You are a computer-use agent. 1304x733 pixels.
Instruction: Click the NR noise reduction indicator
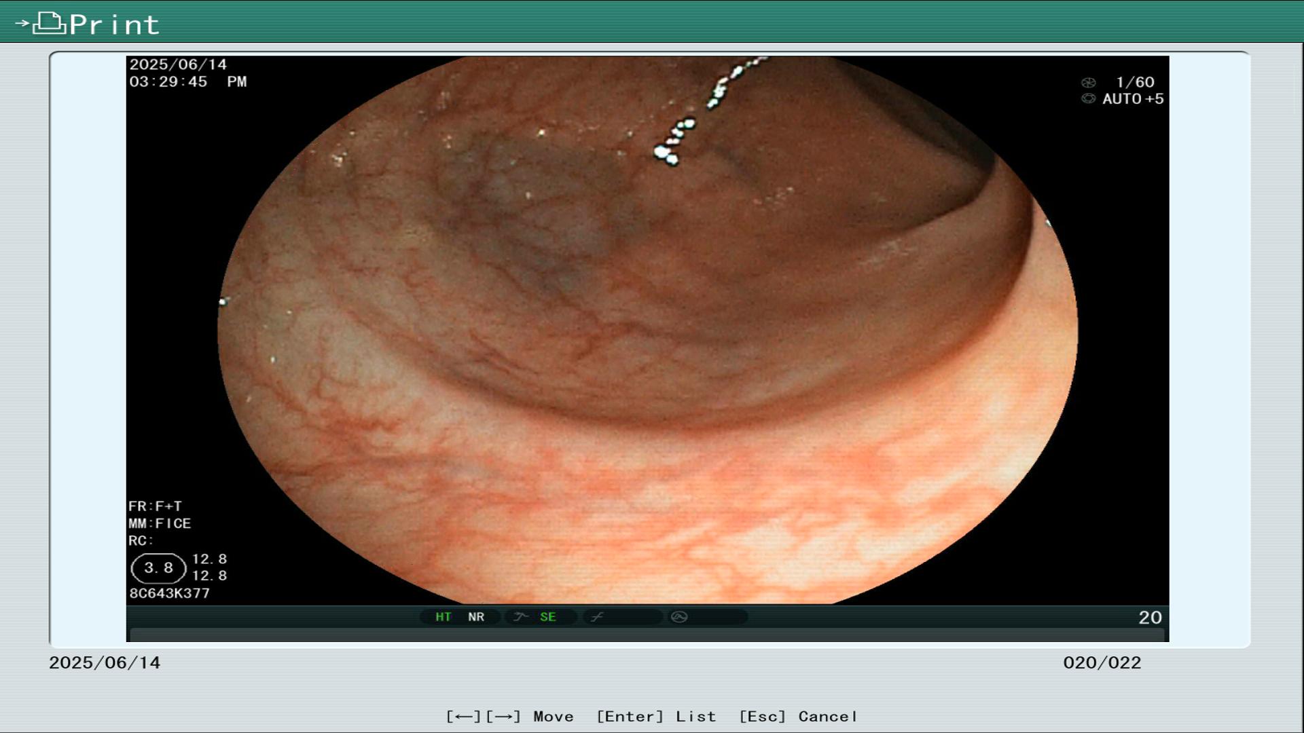(x=476, y=617)
